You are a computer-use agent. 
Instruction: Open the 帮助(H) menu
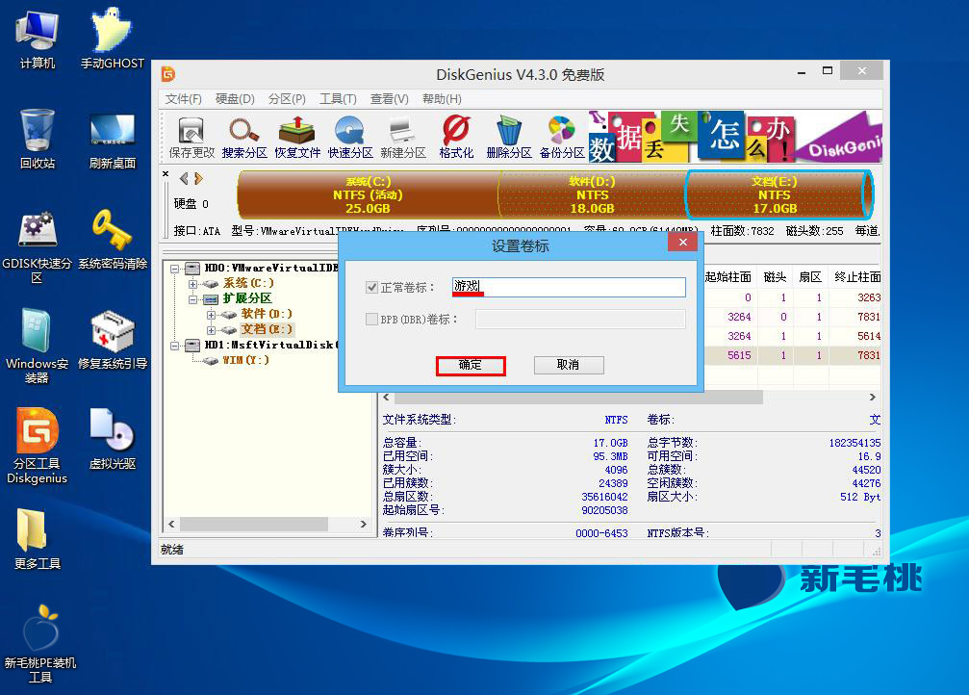pos(442,99)
